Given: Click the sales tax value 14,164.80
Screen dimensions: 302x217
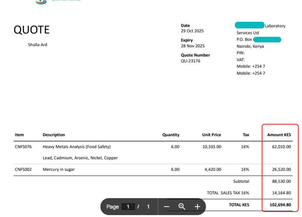Looking at the screenshot, I should click(281, 193).
